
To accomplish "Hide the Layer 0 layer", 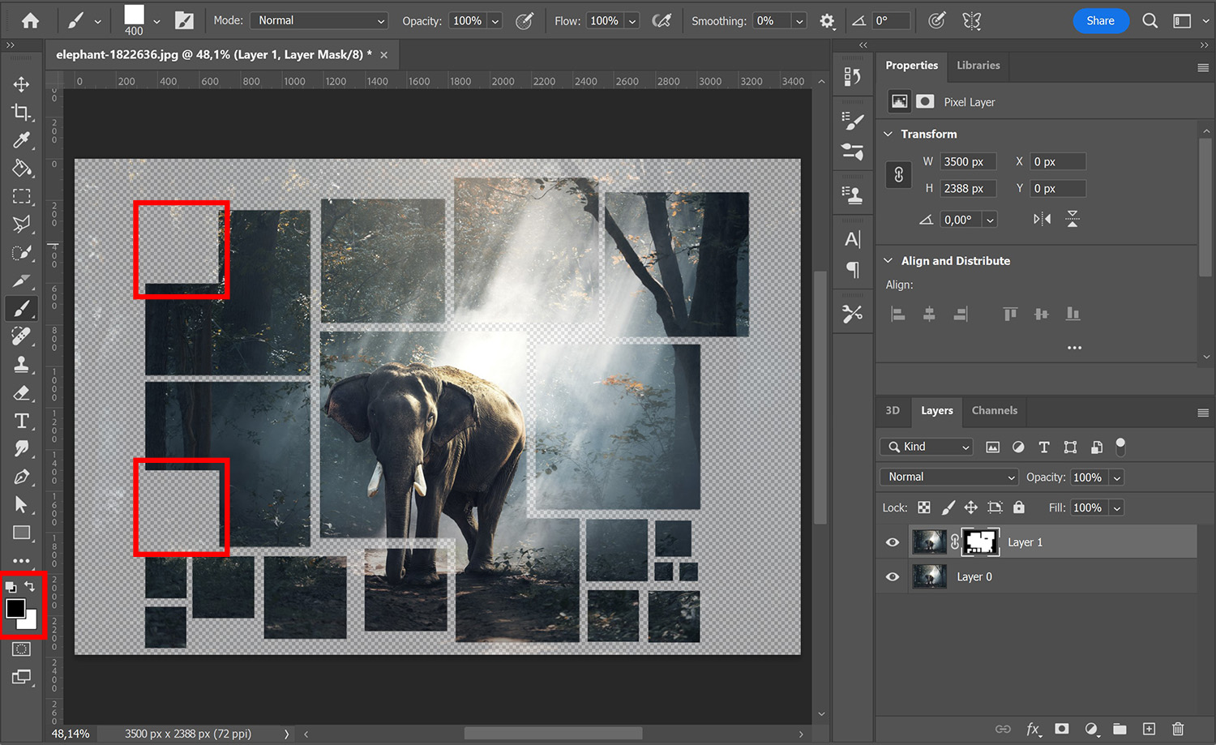I will coord(892,576).
